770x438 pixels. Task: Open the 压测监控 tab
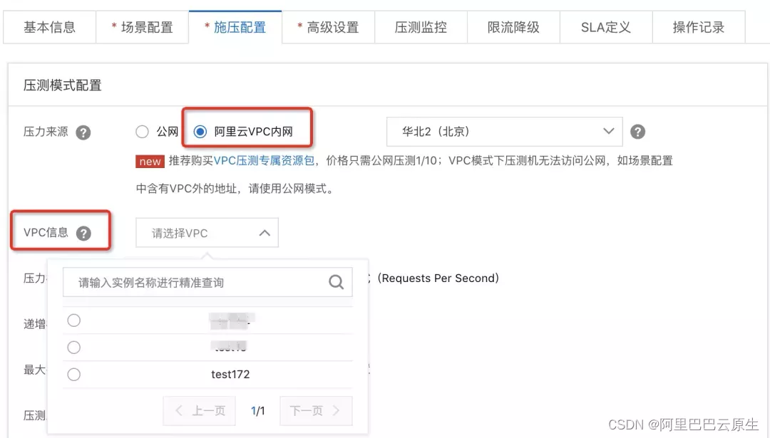pyautogui.click(x=421, y=28)
